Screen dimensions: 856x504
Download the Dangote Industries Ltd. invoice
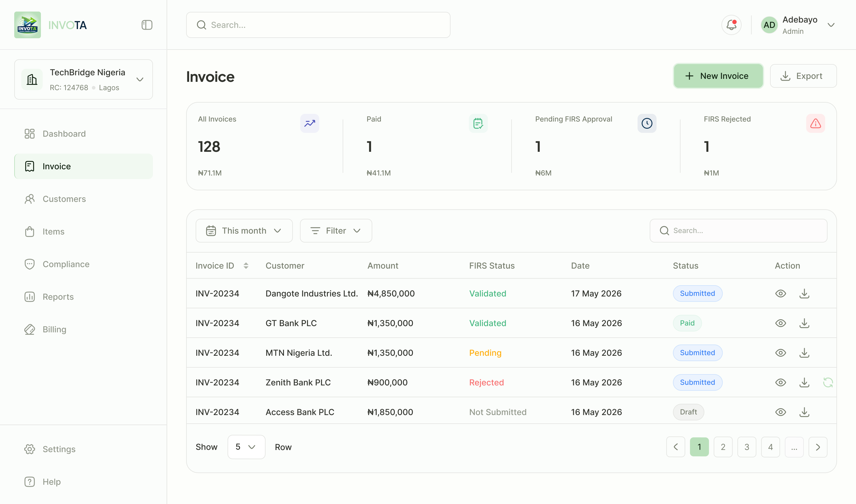804,293
